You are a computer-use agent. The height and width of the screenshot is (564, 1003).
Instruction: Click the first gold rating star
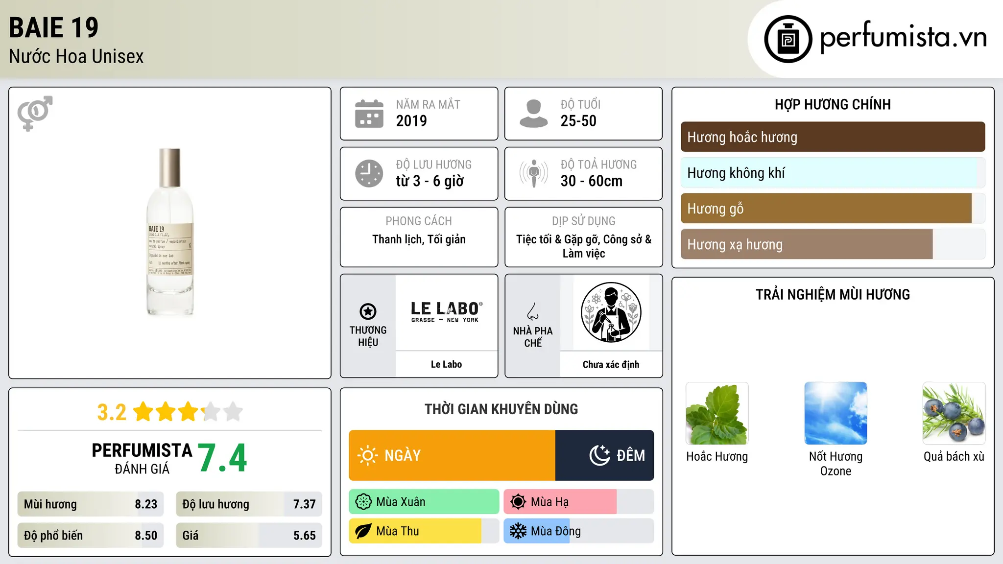tap(143, 412)
